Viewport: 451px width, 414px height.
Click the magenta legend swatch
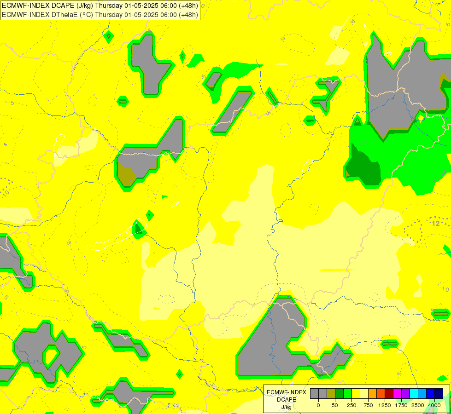[x=398, y=394]
